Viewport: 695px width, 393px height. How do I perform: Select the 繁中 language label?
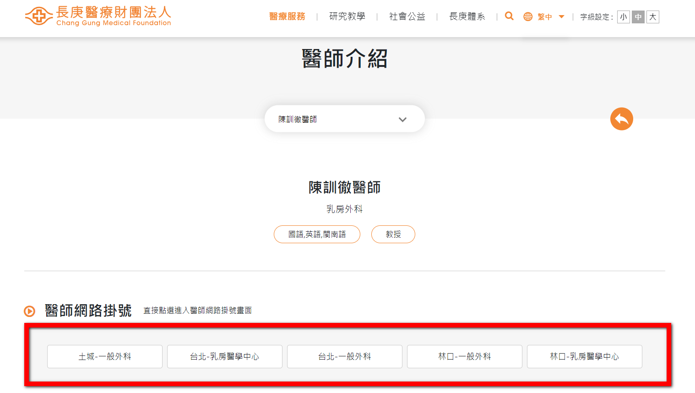coord(545,17)
